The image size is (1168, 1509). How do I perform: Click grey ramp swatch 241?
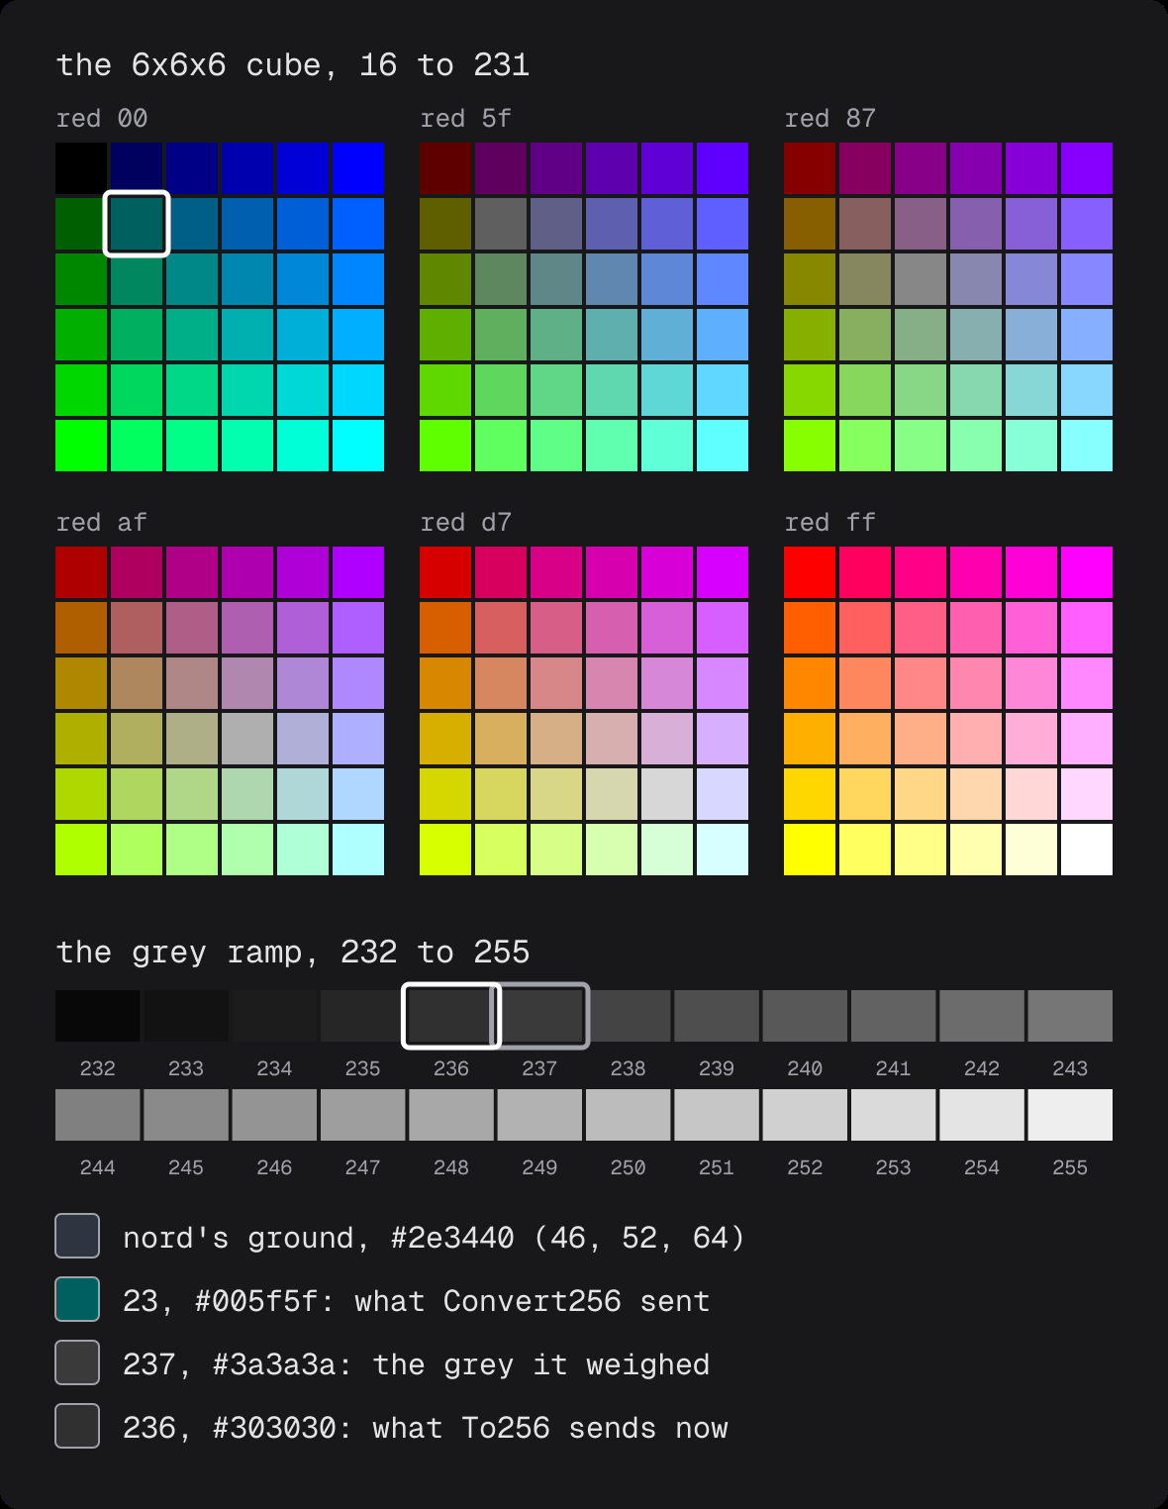click(x=893, y=1016)
